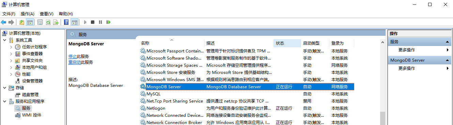The width and height of the screenshot is (453, 125).
Task: Click the Restart Service toolbar icon
Action: 108,22
